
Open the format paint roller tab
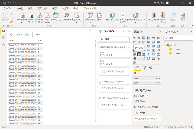click(144, 68)
